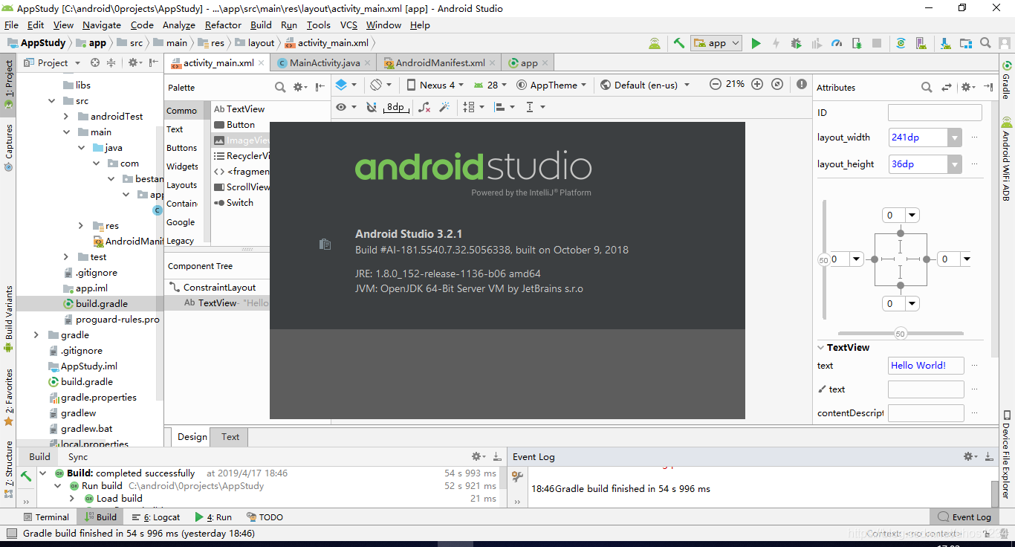Open layout_height value dropdown arrow

point(955,164)
